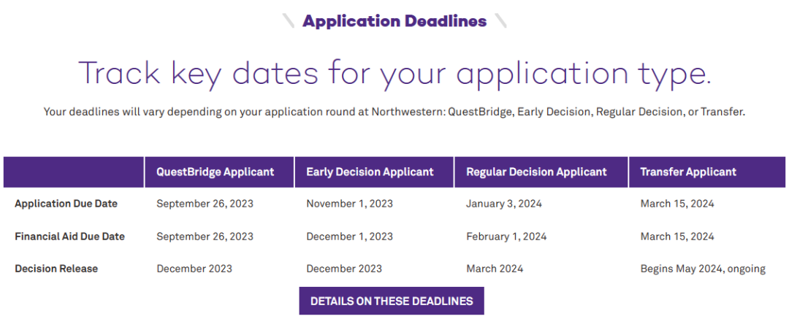This screenshot has width=789, height=319.
Task: Click Transfer application due date March 15, 2024
Action: [x=677, y=204]
